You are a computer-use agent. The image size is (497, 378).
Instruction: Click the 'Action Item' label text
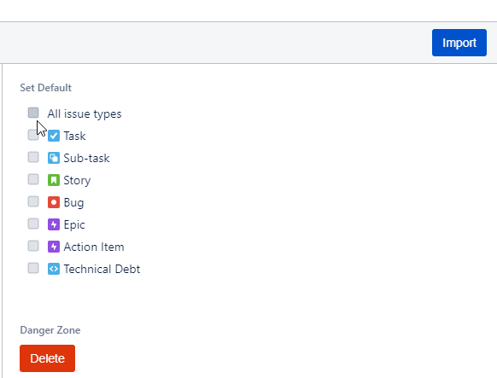94,247
